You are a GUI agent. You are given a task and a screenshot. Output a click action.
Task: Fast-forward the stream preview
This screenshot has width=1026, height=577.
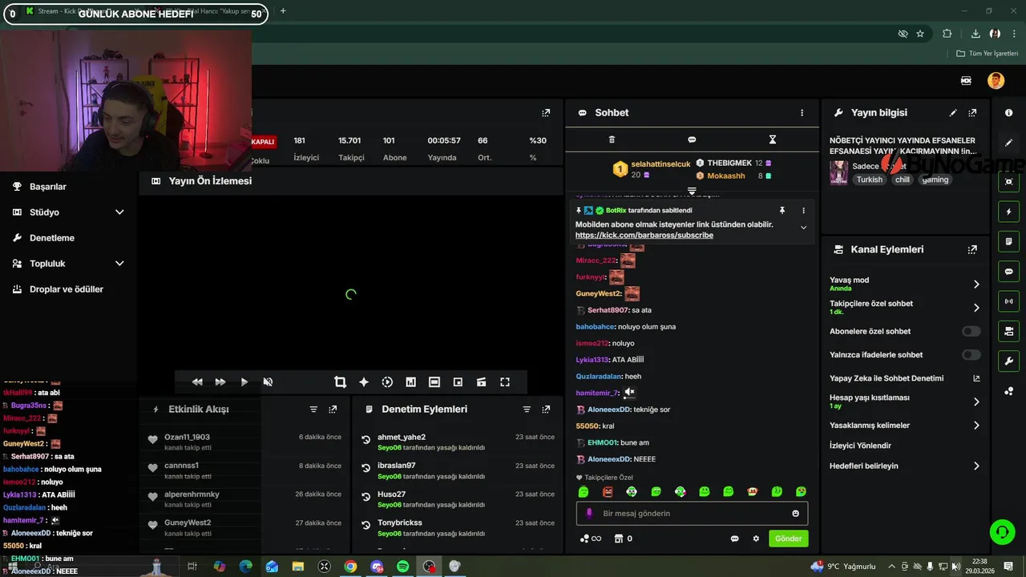click(220, 382)
